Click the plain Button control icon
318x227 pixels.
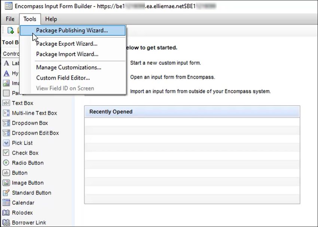click(6, 173)
